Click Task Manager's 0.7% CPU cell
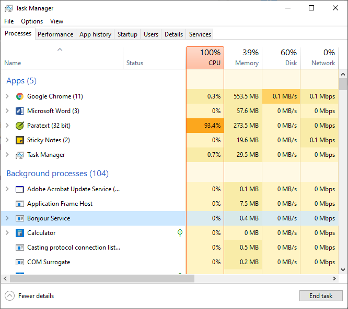348x309 pixels. click(205, 155)
